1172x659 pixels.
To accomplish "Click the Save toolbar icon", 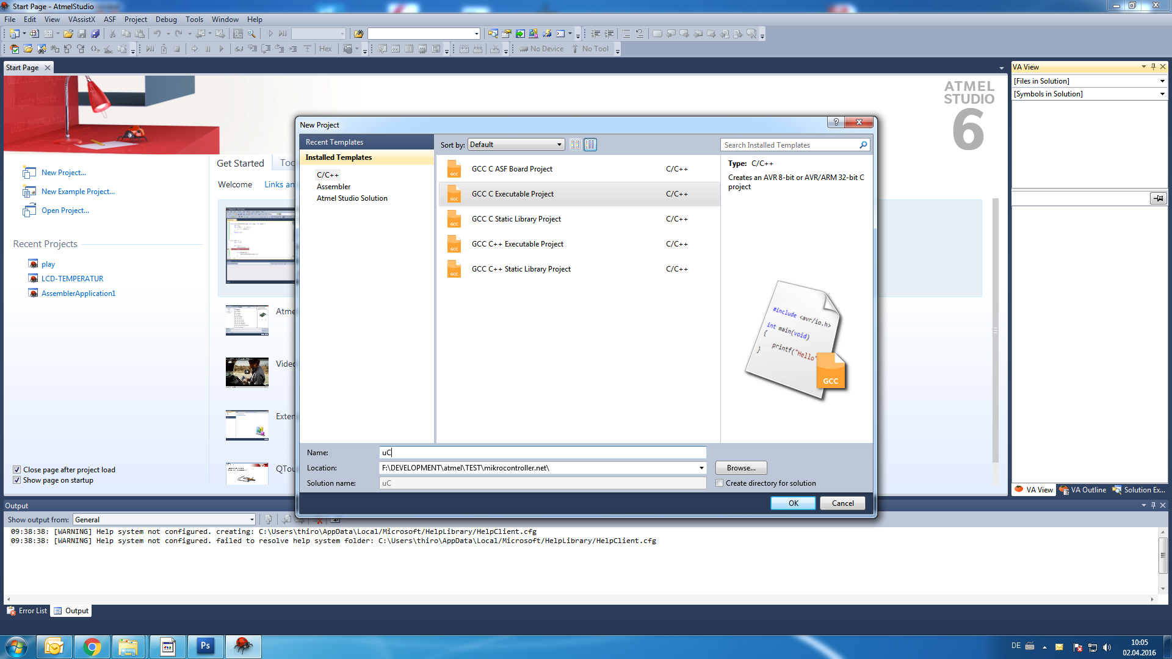I will pos(82,34).
